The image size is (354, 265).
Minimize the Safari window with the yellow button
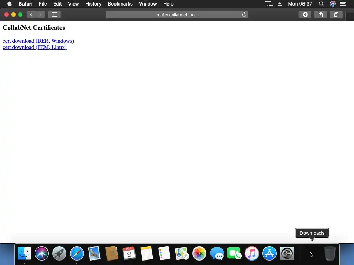coord(13,14)
